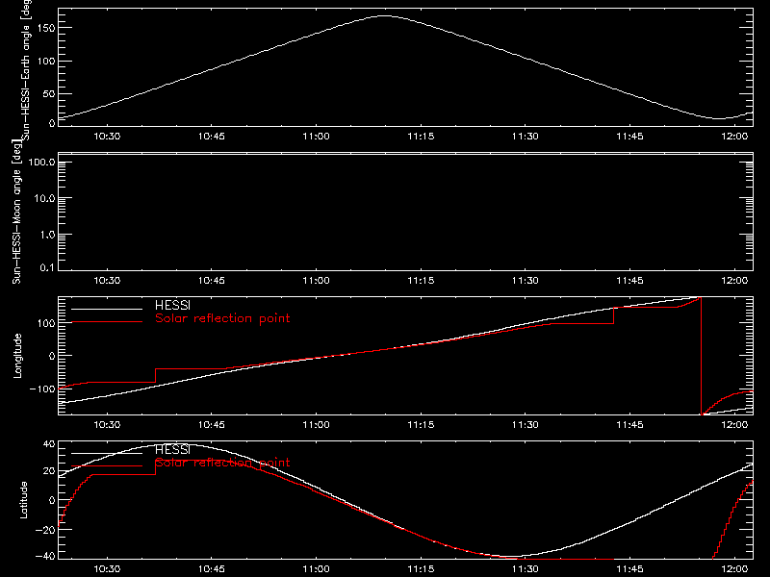
Task: Click the -100 tick label on the Longitude plot
Action: point(42,389)
